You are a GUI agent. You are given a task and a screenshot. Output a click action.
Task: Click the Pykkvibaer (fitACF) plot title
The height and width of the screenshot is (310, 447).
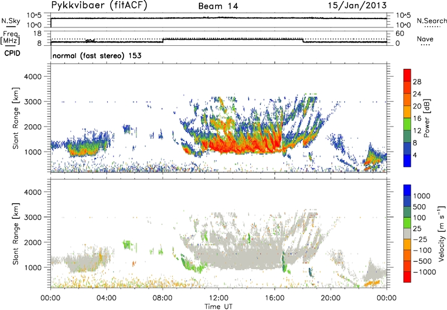[99, 5]
